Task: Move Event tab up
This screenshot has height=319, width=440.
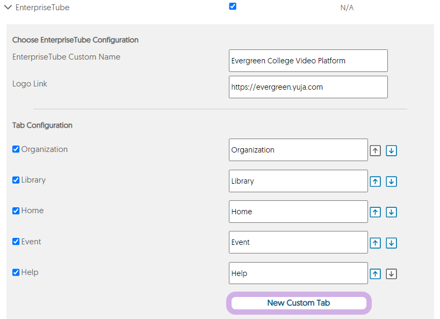Action: (x=375, y=243)
